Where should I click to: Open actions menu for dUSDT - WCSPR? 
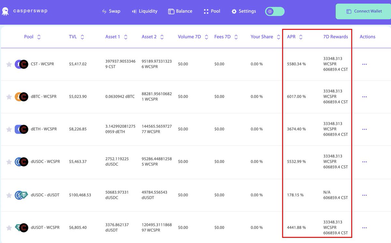[364, 228]
